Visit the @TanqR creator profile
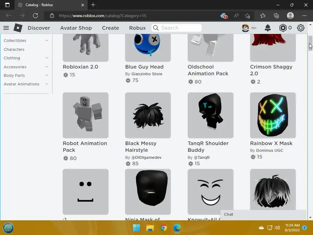The image size is (313, 235). [x=202, y=158]
